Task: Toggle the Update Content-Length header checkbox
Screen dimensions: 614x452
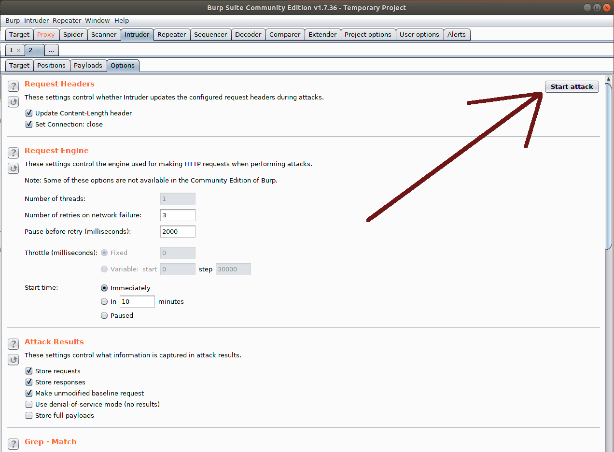Action: point(29,113)
